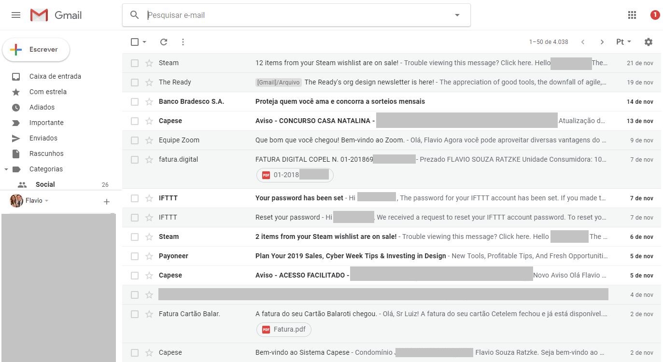Open Gmail settings gear
663x362 pixels.
click(649, 42)
